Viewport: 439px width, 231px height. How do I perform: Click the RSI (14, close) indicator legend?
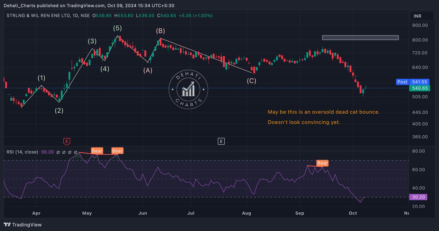click(x=22, y=152)
